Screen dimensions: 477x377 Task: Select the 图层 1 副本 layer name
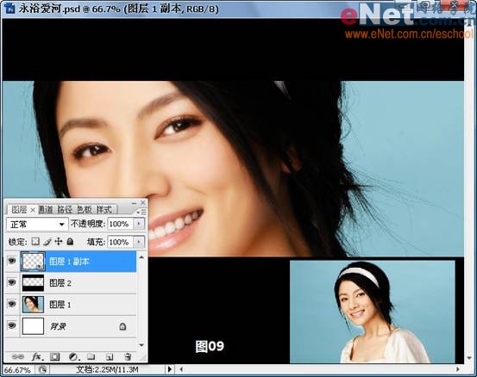pos(69,262)
